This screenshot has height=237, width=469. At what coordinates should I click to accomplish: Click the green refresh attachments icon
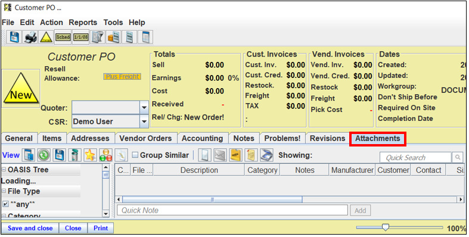pyautogui.click(x=44, y=155)
